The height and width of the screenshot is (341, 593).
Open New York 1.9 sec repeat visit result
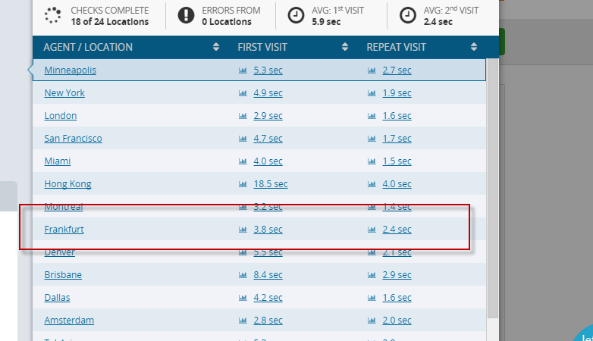(x=397, y=93)
